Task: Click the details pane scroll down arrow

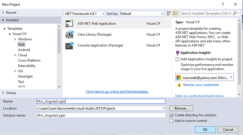Action: coord(239,94)
